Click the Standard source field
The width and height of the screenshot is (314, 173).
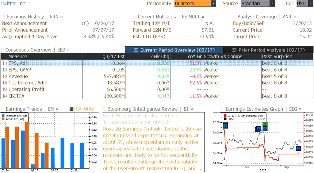pyautogui.click(x=255, y=3)
